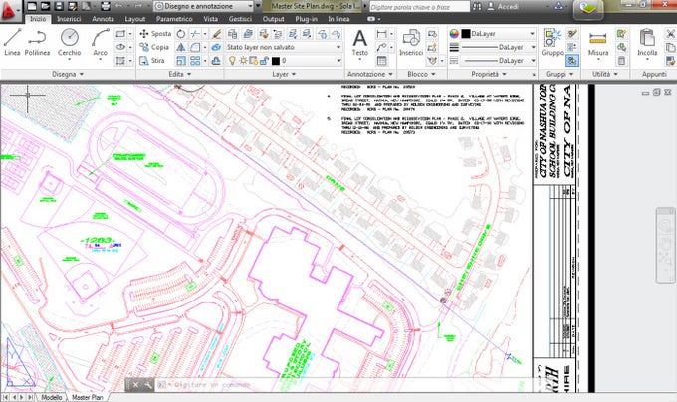Image resolution: width=677 pixels, height=402 pixels.
Task: Click the Stira stretch tool
Action: pos(152,61)
